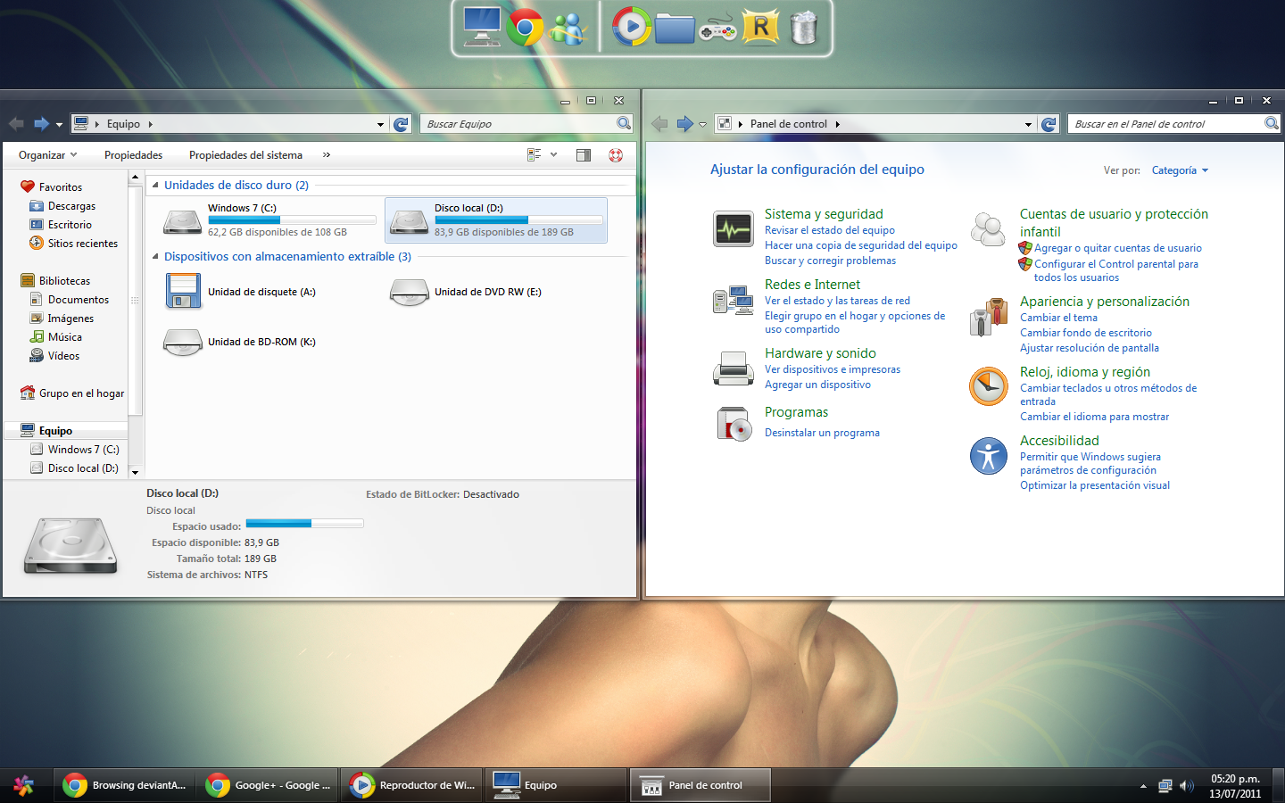Open the blue folder in the dock
The height and width of the screenshot is (803, 1285).
click(x=675, y=28)
